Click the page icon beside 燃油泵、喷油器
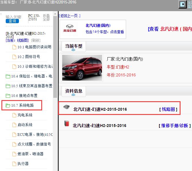 click(14, 154)
